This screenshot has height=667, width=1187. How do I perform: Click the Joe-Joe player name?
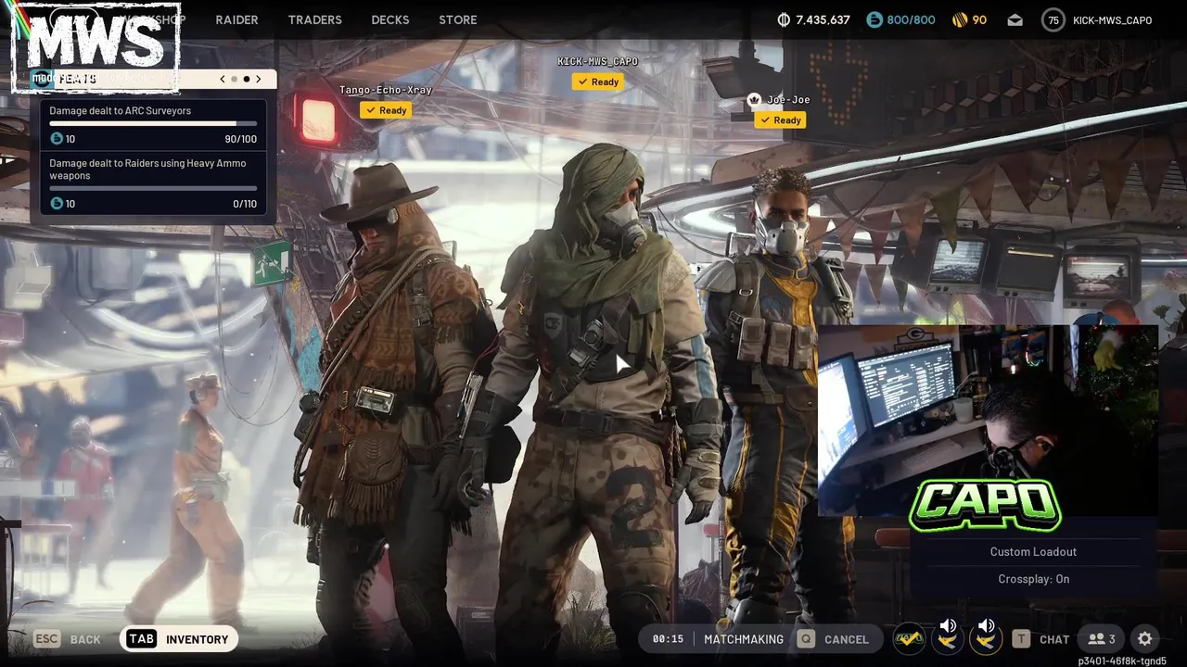(x=788, y=99)
